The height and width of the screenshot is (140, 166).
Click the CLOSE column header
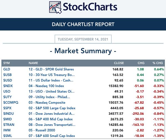pos(119,63)
